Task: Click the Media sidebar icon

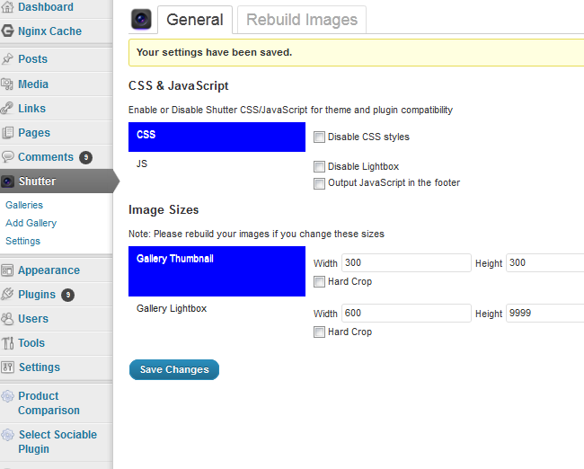Action: tap(7, 84)
